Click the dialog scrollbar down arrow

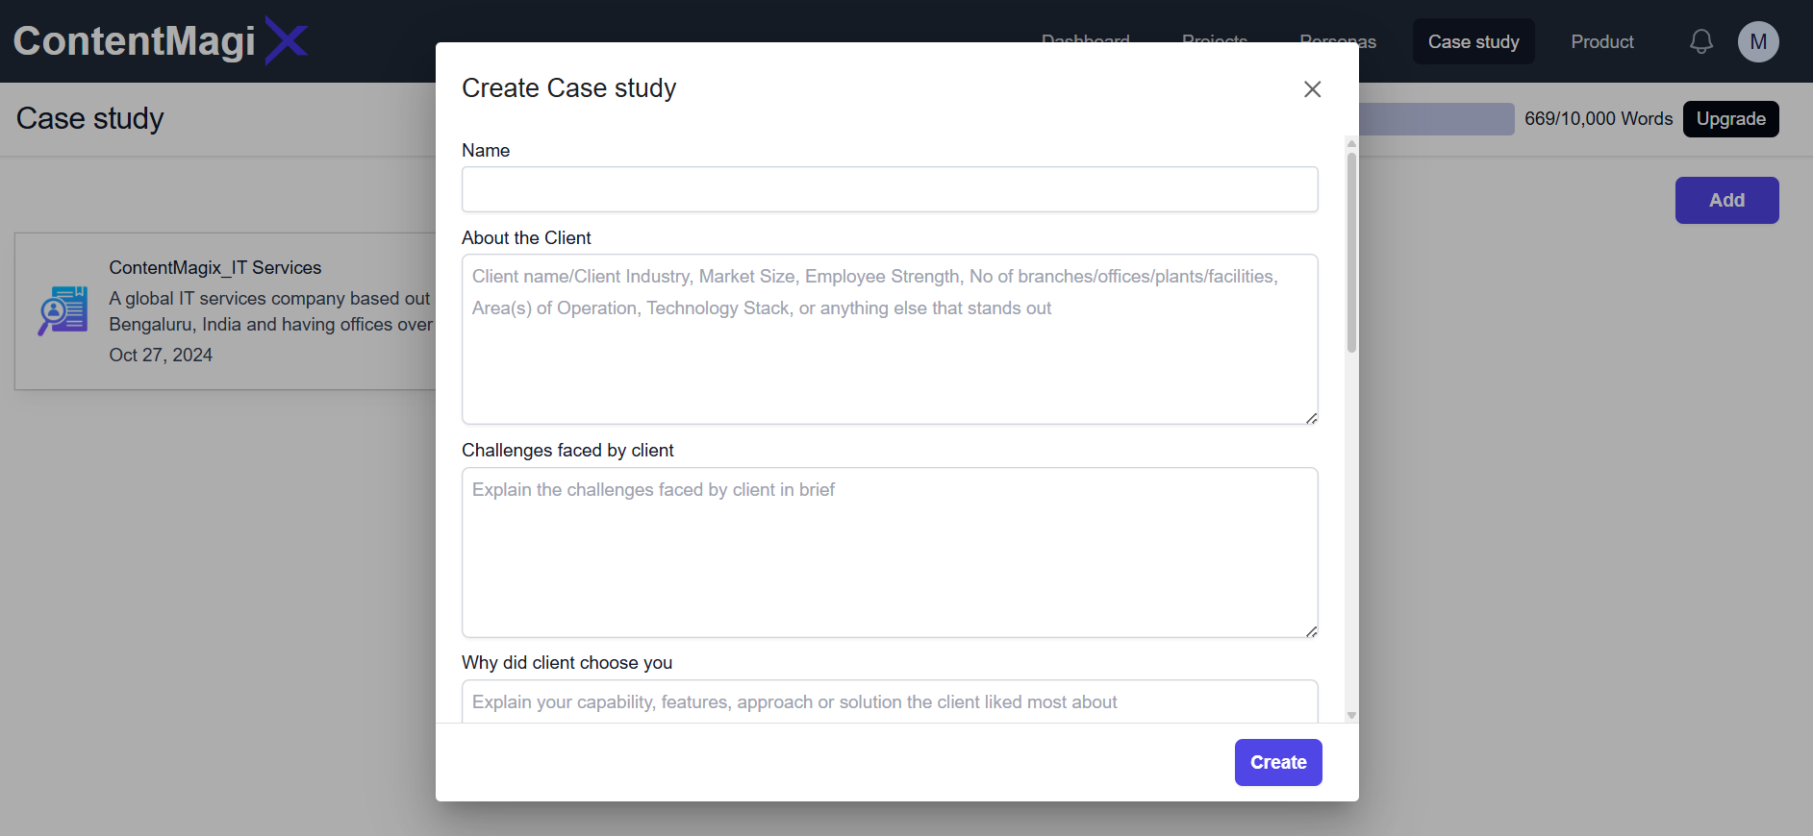[1351, 715]
